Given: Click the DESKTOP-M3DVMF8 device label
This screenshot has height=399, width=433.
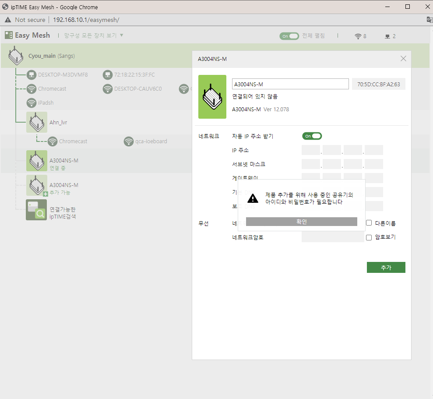Looking at the screenshot, I should (63, 74).
